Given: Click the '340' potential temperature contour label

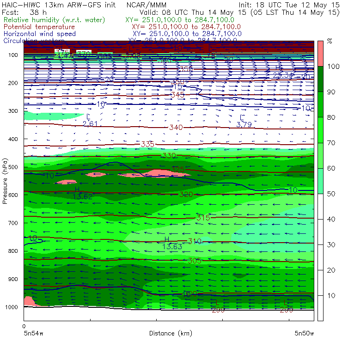Looking at the screenshot, I should click(x=176, y=127).
